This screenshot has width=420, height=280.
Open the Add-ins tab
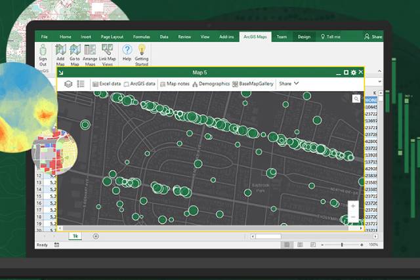(x=226, y=37)
